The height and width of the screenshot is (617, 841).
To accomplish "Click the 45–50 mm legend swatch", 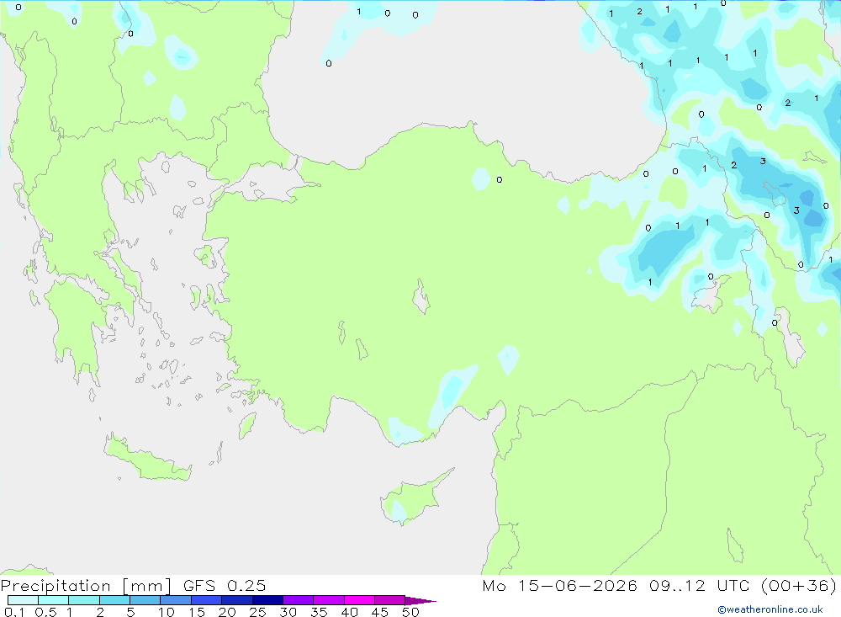I will point(389,600).
